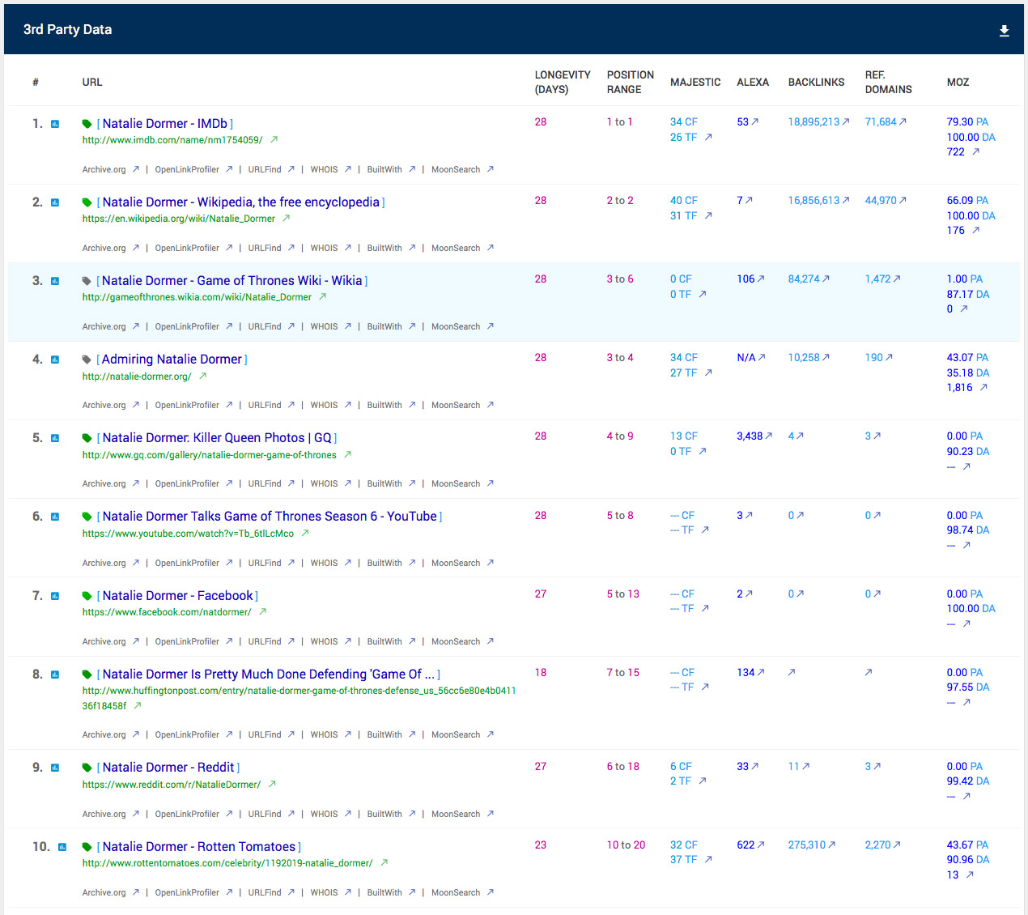
Task: Open Majestic arrow in Facebook row
Action: [x=705, y=608]
